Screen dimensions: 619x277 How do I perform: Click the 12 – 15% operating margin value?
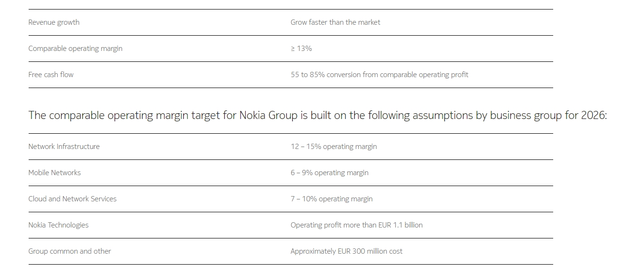[334, 147]
